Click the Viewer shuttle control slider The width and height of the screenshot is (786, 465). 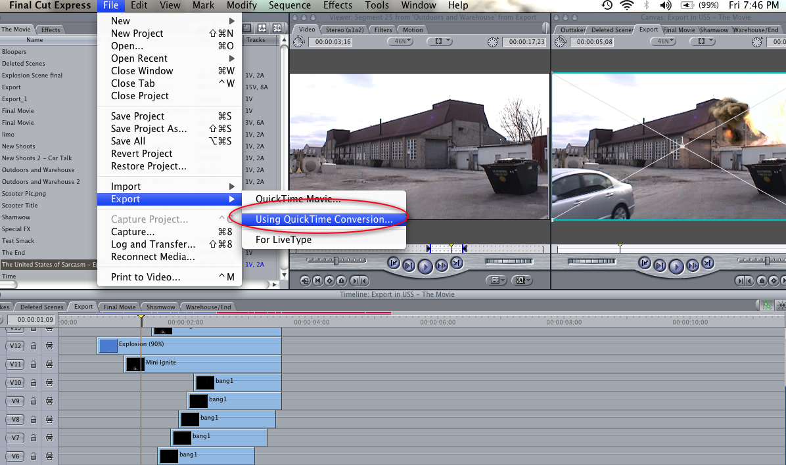click(x=336, y=261)
